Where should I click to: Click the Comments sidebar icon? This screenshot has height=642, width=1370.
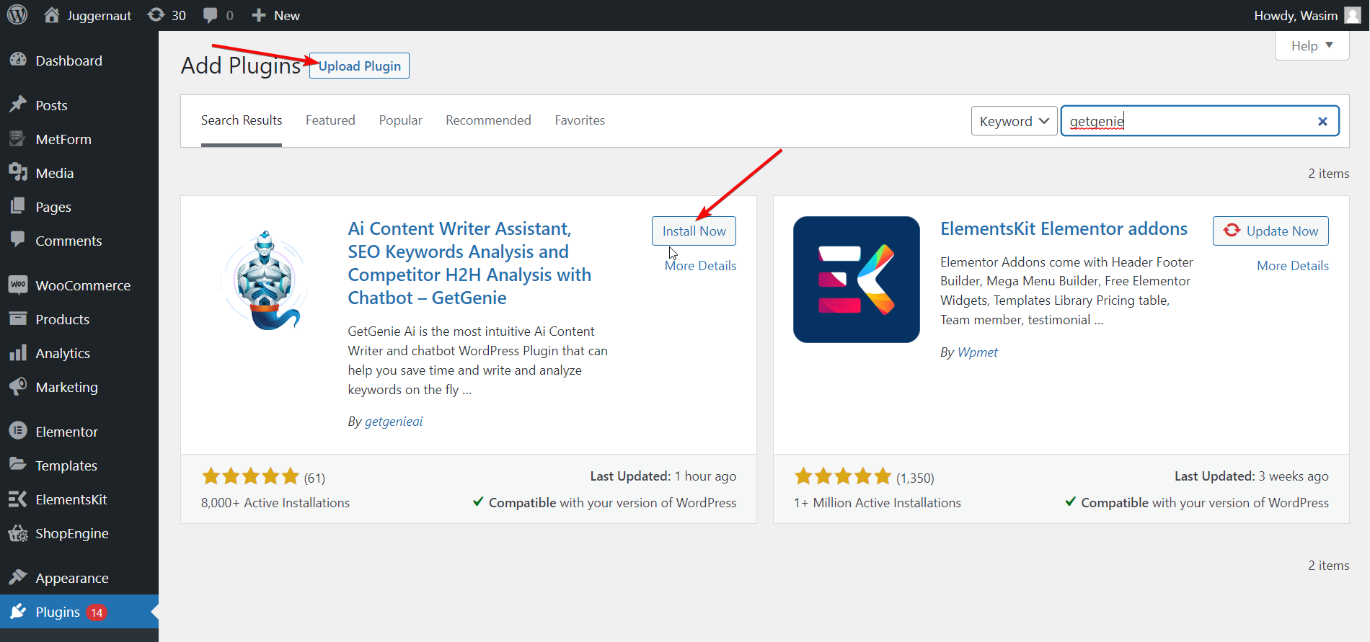18,239
